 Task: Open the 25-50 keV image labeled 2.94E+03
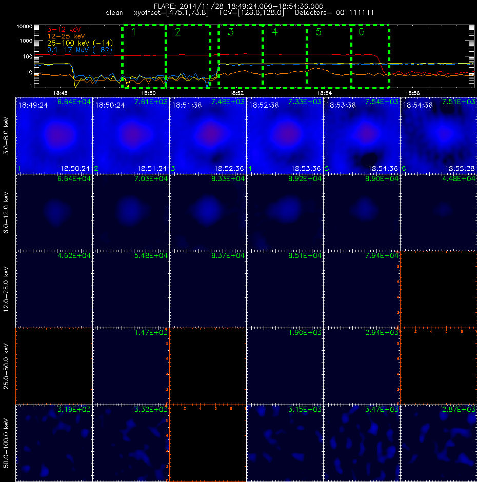coord(362,366)
